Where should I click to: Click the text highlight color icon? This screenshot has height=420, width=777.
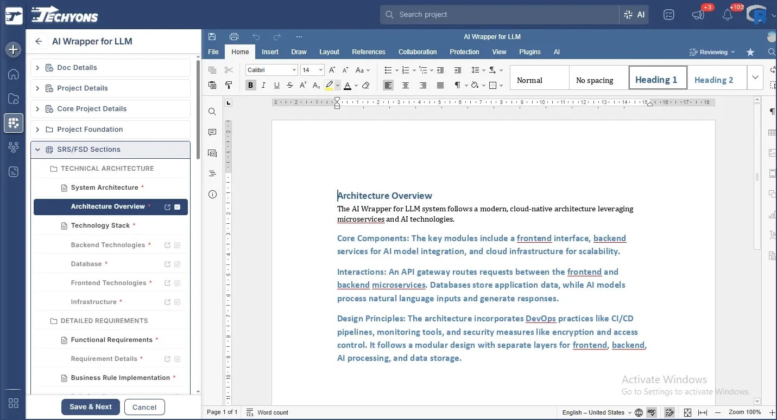329,85
